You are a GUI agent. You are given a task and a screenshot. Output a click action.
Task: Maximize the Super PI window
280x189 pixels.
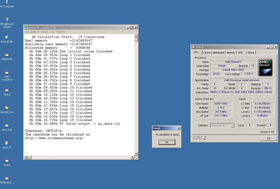[132, 28]
